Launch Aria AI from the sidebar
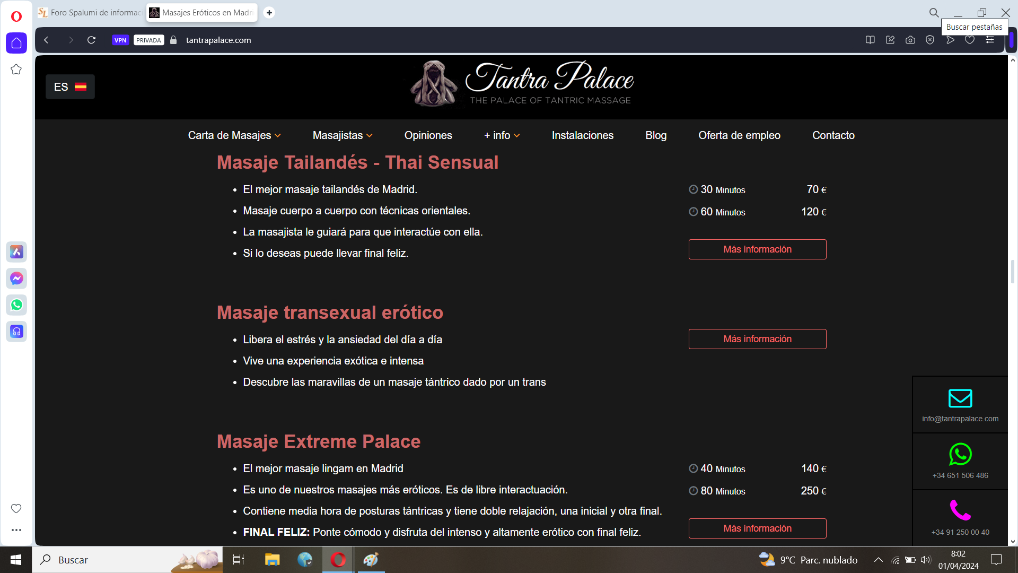 pos(16,252)
